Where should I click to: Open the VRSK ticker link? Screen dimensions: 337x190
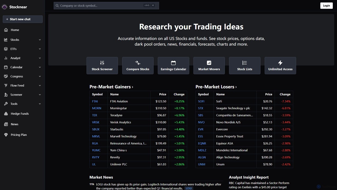pyautogui.click(x=96, y=122)
